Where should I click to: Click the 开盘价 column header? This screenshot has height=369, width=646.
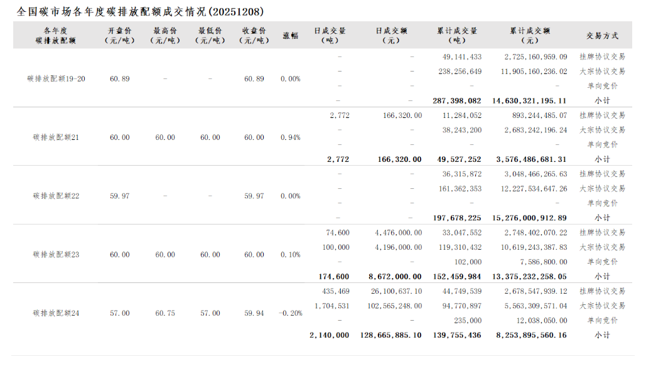pyautogui.click(x=119, y=35)
